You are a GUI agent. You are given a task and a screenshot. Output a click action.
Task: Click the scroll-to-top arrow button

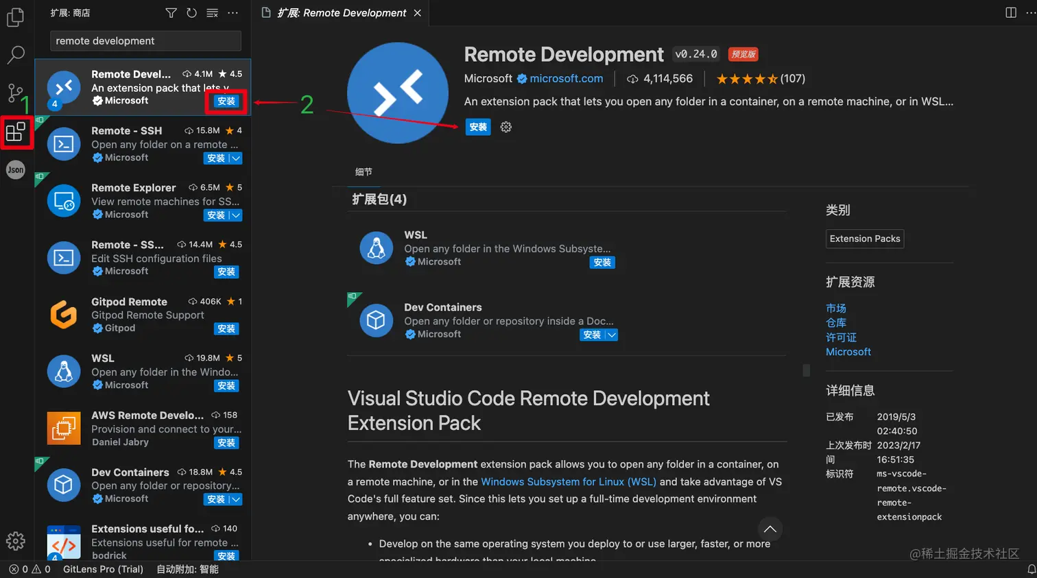pyautogui.click(x=770, y=529)
